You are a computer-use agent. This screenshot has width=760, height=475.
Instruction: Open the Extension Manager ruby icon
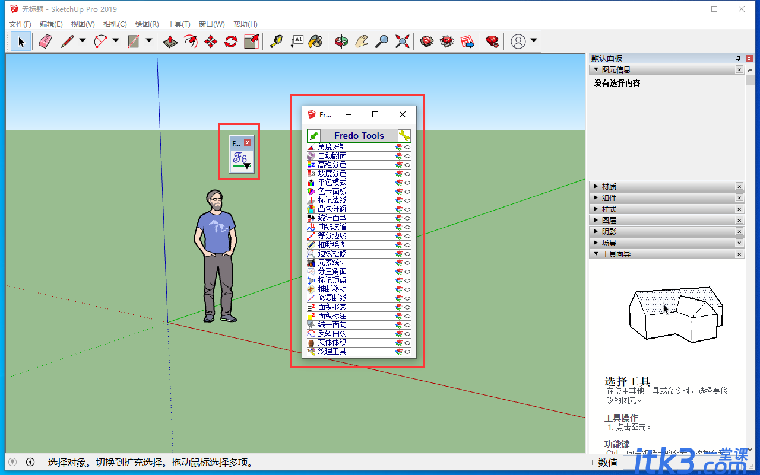(x=492, y=42)
